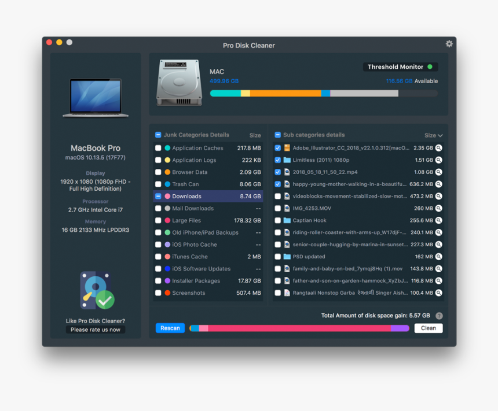Check the Screenshots category checkbox
498x411 pixels.
pyautogui.click(x=158, y=292)
